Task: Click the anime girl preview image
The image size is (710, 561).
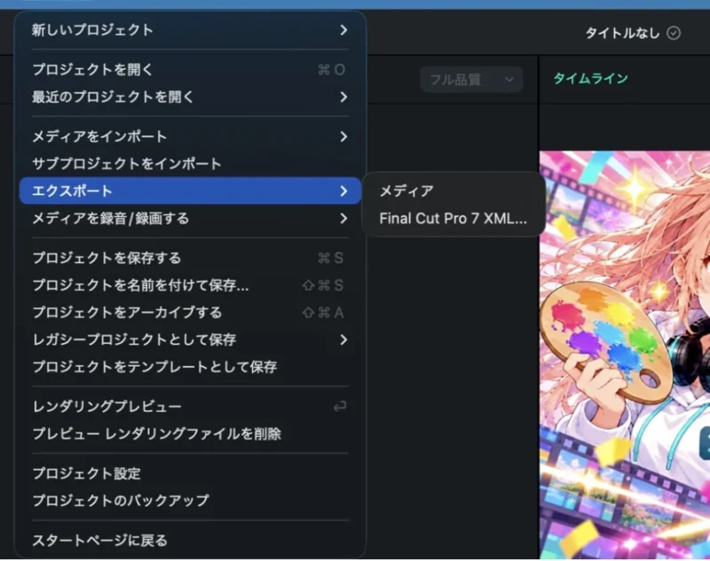Action: 625,355
